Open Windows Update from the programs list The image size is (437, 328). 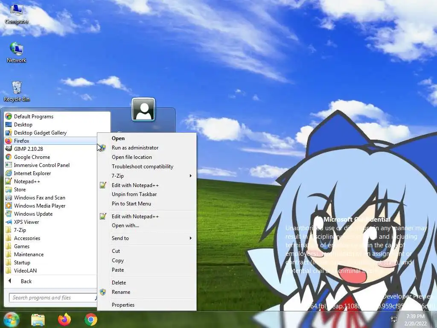click(33, 214)
